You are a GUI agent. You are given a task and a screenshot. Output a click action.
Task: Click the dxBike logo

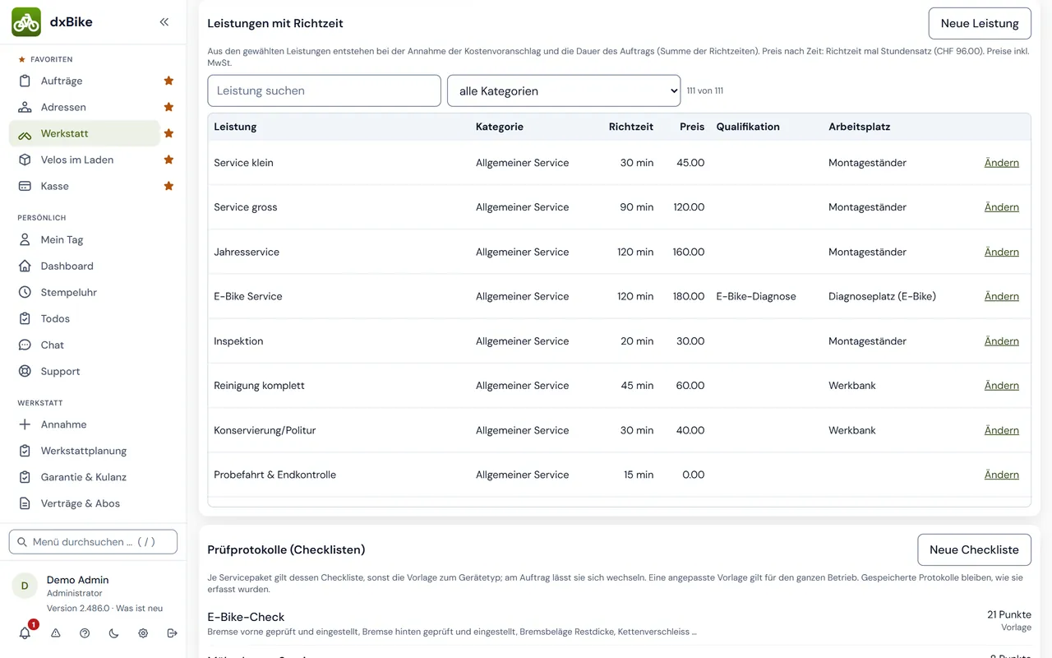[26, 22]
